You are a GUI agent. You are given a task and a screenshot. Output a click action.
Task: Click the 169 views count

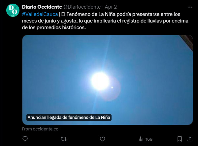tap(149, 139)
